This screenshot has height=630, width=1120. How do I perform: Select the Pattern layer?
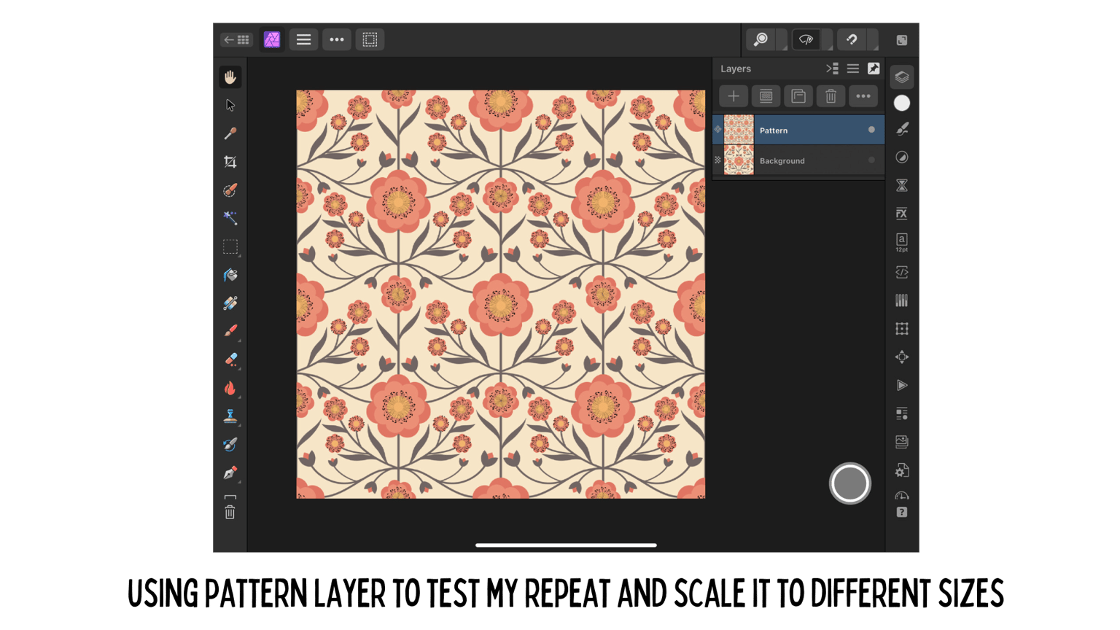tap(798, 130)
